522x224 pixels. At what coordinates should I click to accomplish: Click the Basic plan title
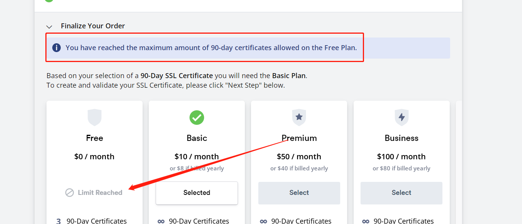pyautogui.click(x=197, y=138)
